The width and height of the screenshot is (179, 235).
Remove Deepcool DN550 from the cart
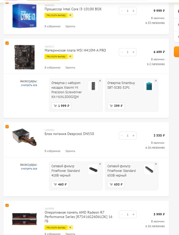(70, 151)
